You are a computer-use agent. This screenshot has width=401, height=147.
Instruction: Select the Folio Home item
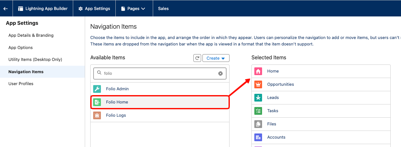[x=160, y=102]
